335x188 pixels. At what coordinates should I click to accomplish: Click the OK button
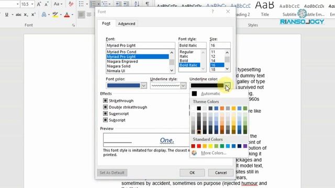[x=192, y=173]
